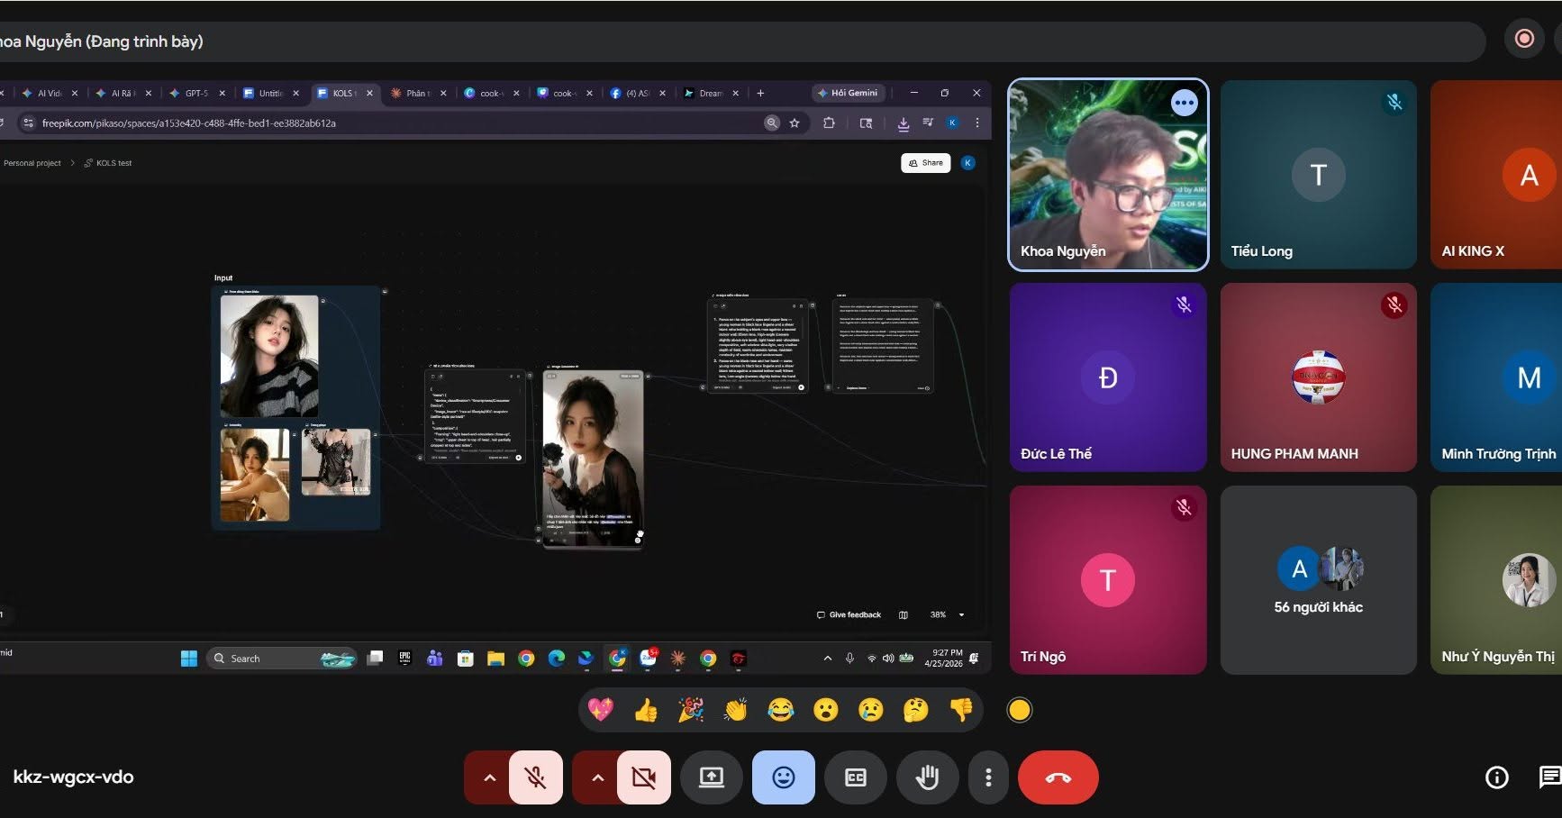Click Personal project breadcrumb
This screenshot has height=818, width=1562.
pos(32,163)
